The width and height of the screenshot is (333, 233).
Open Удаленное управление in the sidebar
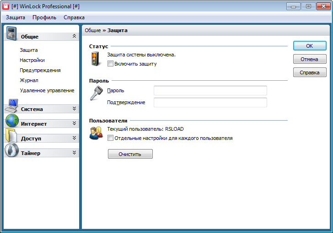tap(47, 90)
